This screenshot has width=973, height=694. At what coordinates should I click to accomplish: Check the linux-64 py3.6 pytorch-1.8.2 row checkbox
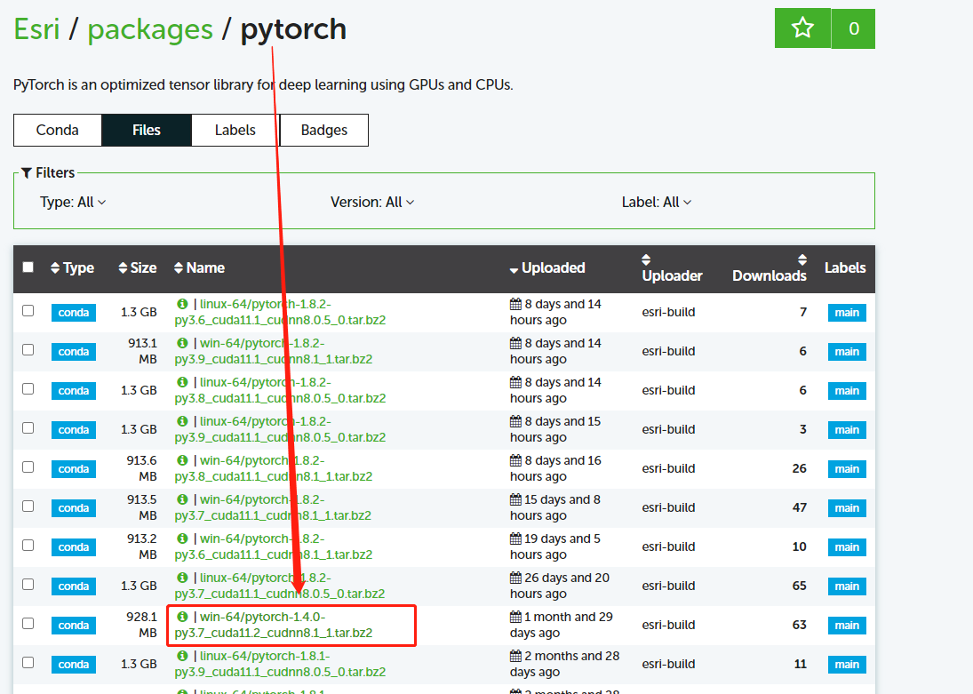point(28,310)
